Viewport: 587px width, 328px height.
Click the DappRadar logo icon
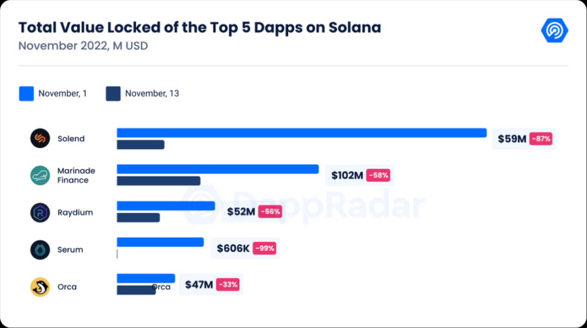coord(554,30)
